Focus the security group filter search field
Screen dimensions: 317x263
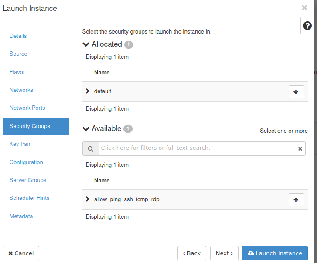[197, 148]
